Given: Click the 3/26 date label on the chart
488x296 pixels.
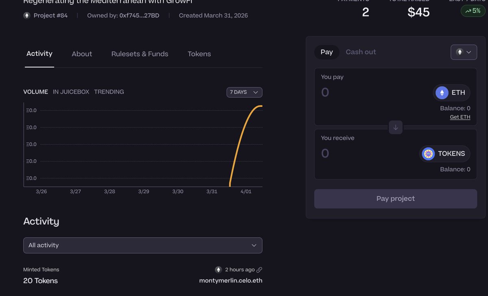Looking at the screenshot, I should pyautogui.click(x=41, y=191).
